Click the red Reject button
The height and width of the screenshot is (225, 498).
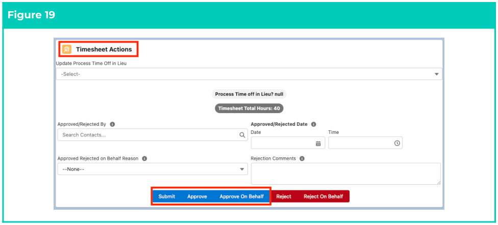click(284, 196)
